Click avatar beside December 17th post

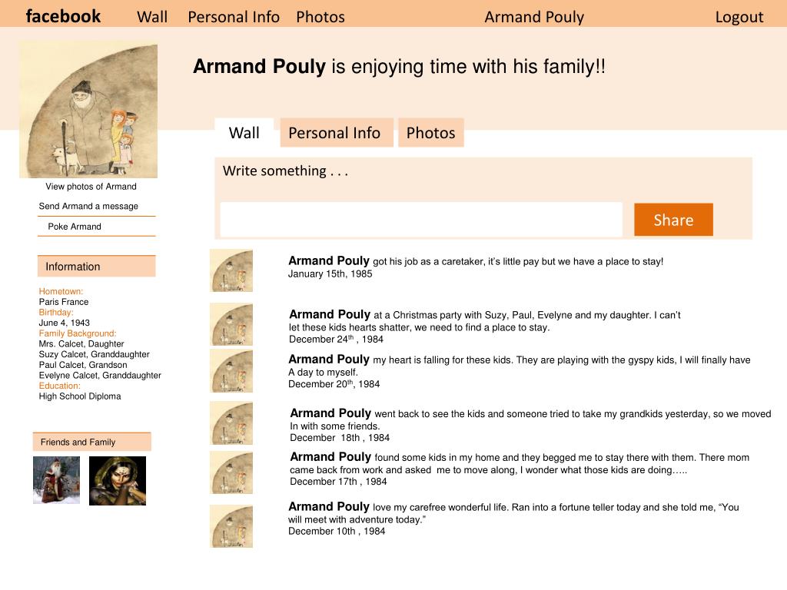point(231,472)
